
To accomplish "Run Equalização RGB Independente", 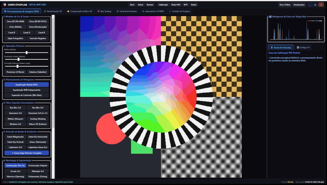I will click(x=27, y=90).
